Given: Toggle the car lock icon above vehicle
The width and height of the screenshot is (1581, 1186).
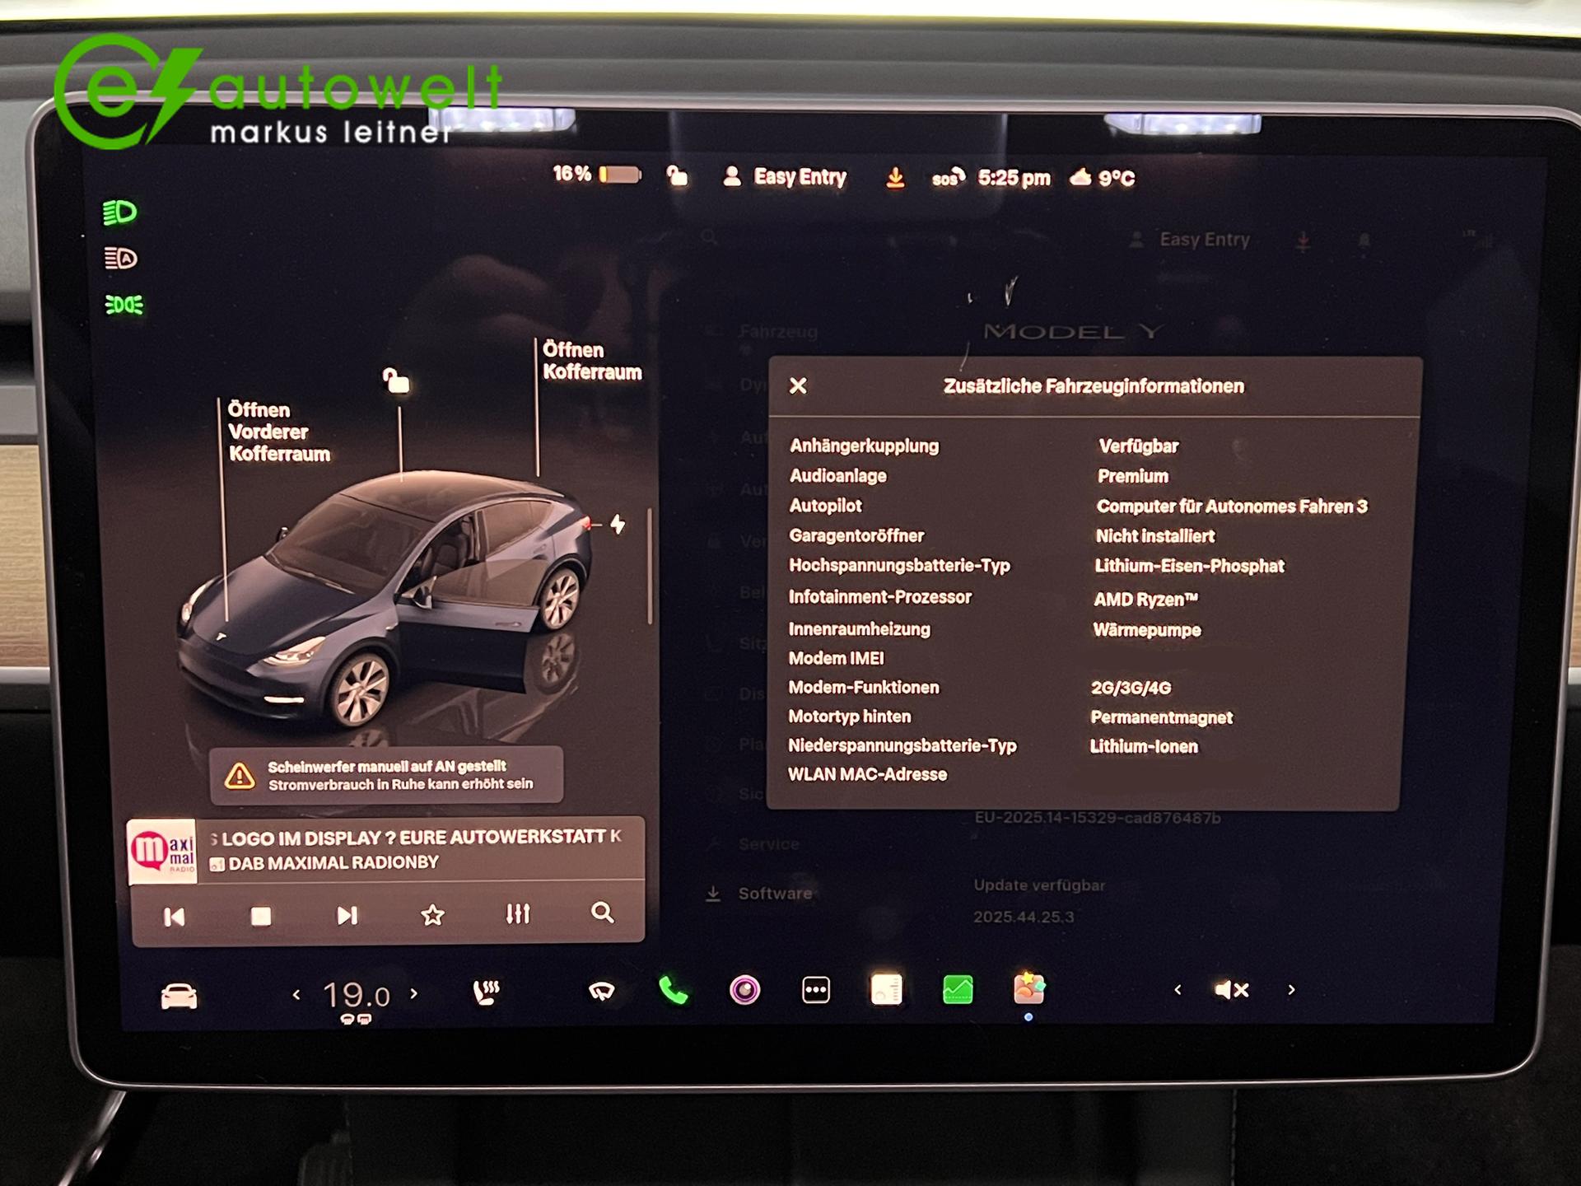Looking at the screenshot, I should coord(397,381).
